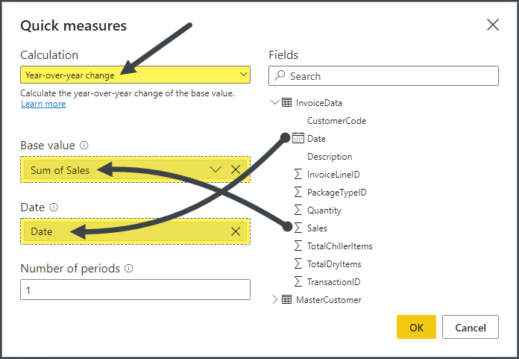
Task: Clear the Date field using its X
Action: [x=236, y=231]
